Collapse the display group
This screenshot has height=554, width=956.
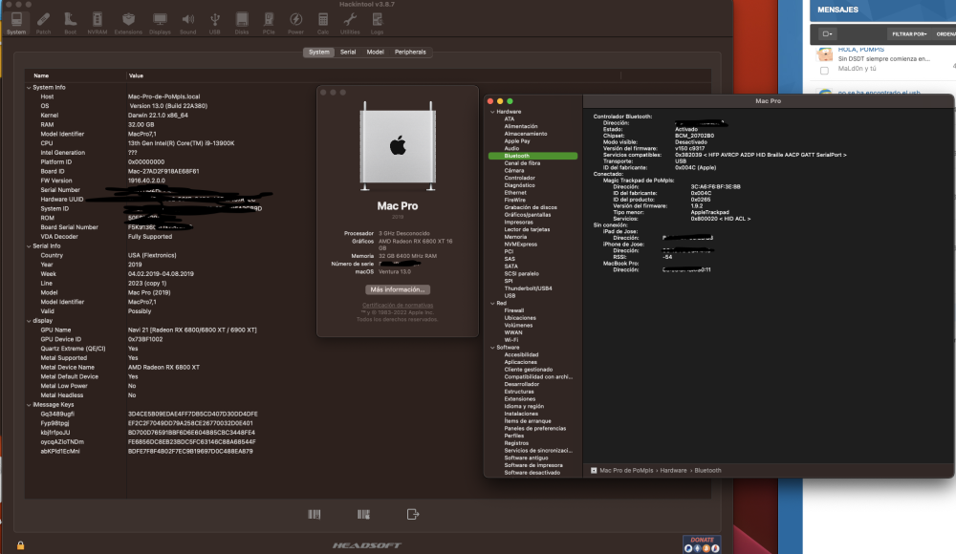pos(29,321)
